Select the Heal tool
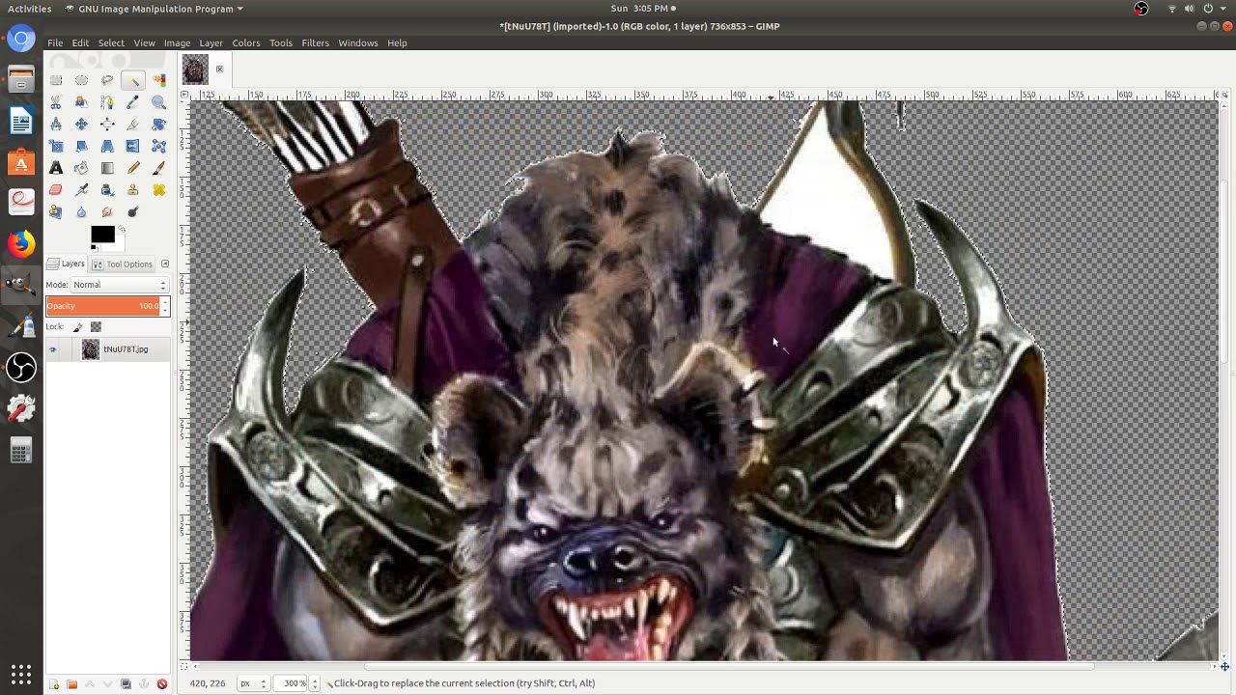Image resolution: width=1236 pixels, height=695 pixels. (x=158, y=190)
